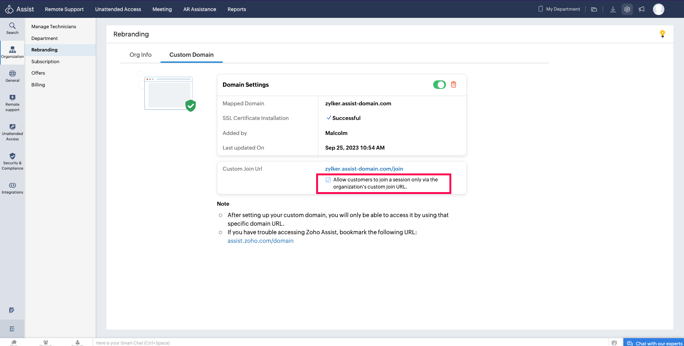Select Billing in the settings list
Viewport: 684px width, 346px height.
click(x=38, y=85)
